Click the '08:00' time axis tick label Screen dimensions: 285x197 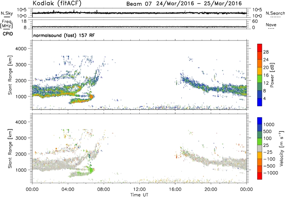104,190
